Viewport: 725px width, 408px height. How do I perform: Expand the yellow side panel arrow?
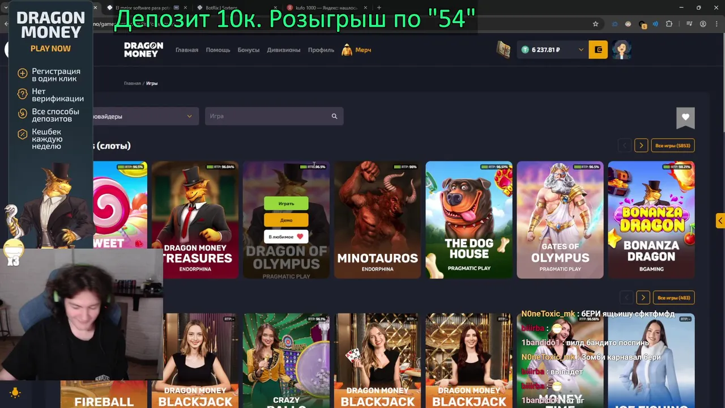coord(720,220)
